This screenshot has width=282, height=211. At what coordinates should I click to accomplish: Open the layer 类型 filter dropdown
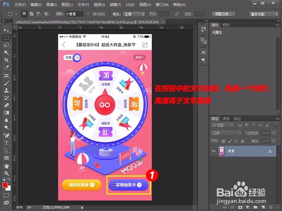222,125
